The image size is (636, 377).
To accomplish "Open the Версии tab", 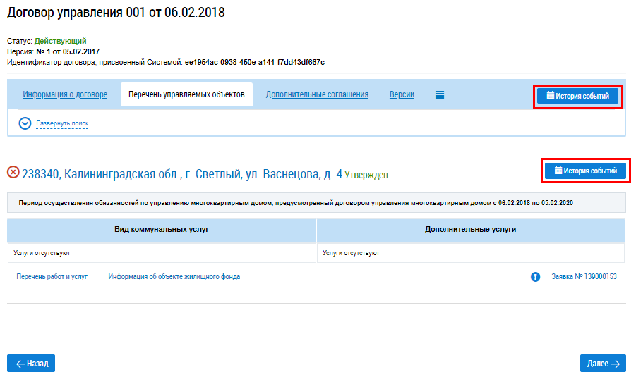I will click(402, 94).
